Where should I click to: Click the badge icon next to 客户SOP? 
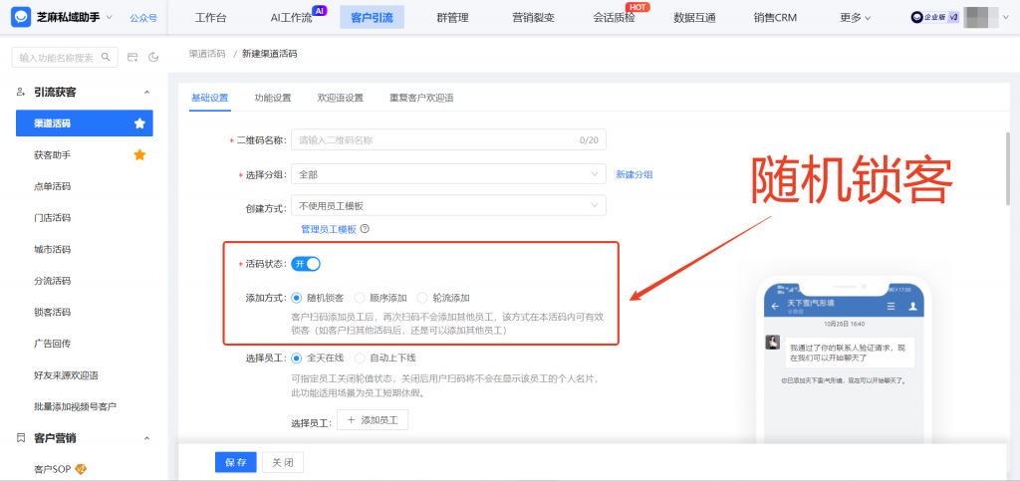(x=82, y=469)
